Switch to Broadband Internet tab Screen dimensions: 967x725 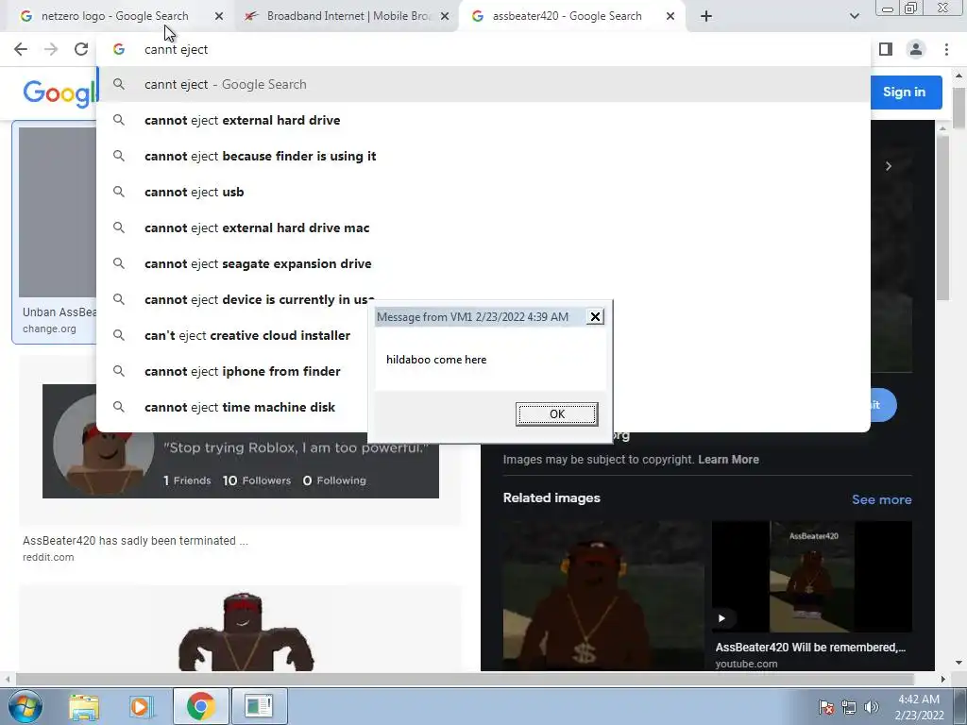[x=348, y=16]
